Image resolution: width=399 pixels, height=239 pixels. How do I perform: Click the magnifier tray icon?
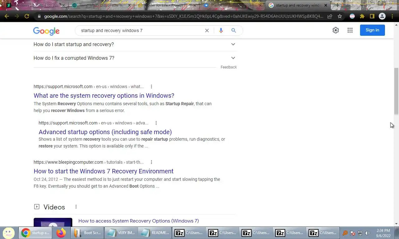[x=345, y=233]
